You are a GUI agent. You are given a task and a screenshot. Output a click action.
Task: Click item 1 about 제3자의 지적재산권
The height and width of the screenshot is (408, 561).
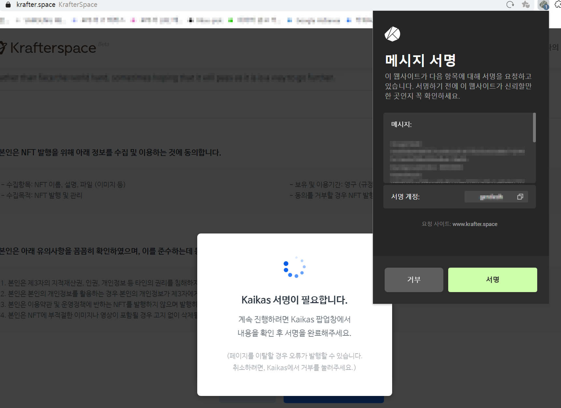pos(99,283)
